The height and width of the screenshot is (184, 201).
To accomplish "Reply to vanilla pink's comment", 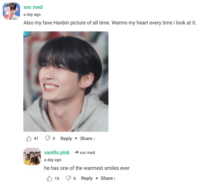I will point(87,178).
